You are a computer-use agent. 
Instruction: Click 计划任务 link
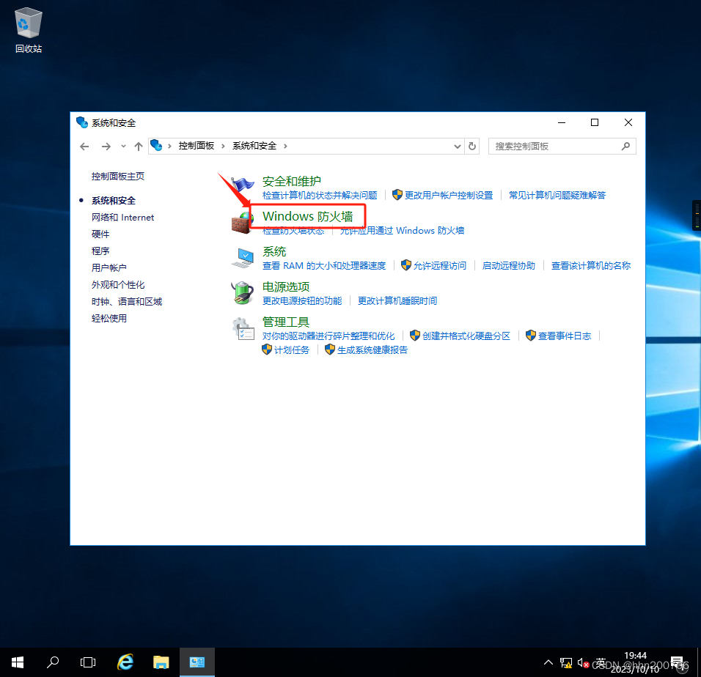pos(292,350)
